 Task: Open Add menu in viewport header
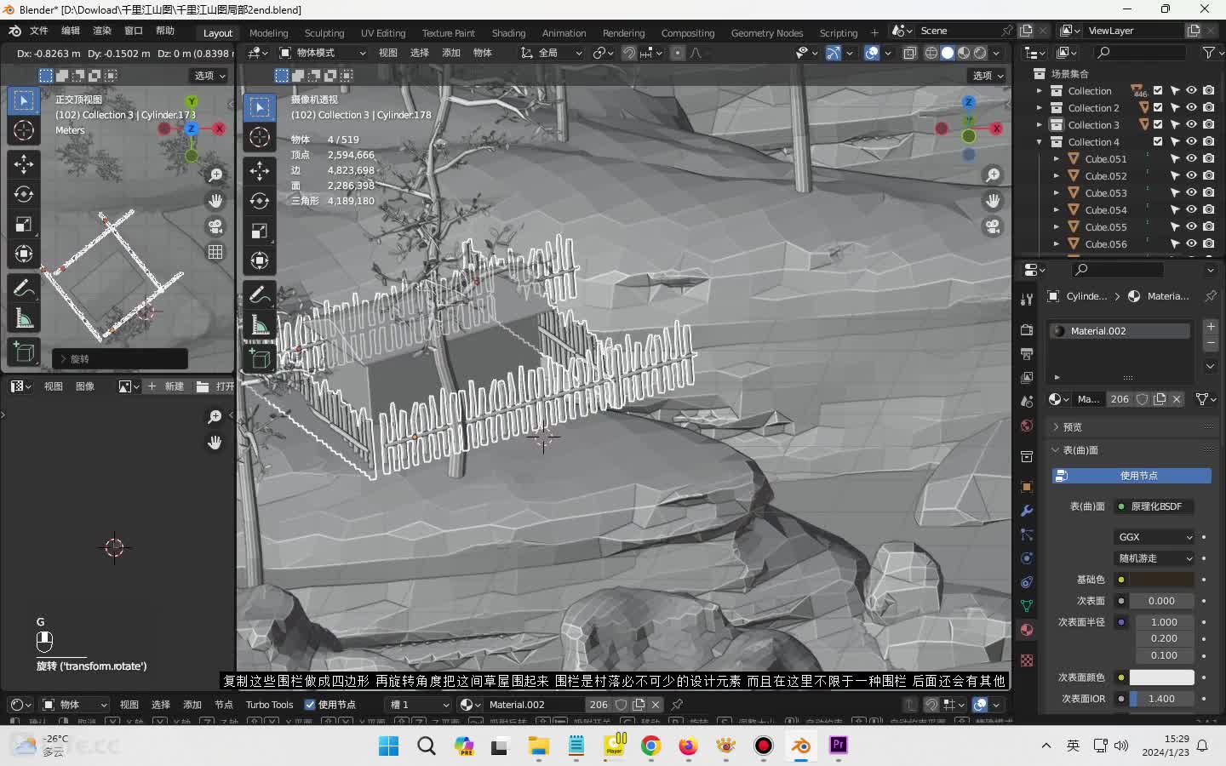[451, 53]
